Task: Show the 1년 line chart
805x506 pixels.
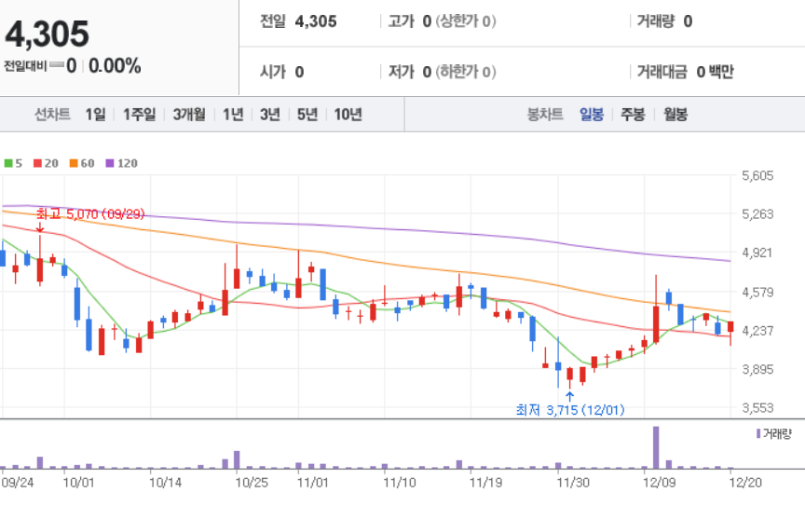Action: (233, 114)
